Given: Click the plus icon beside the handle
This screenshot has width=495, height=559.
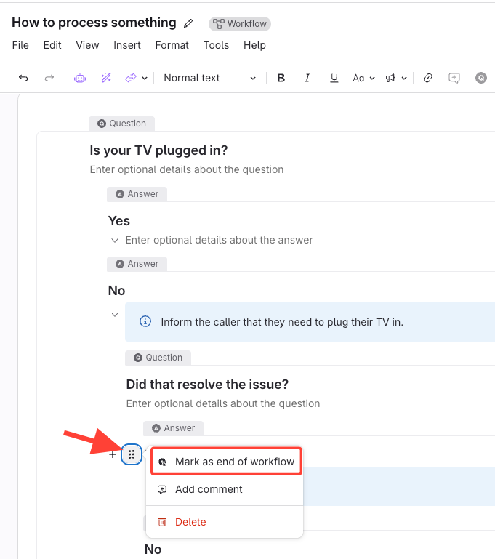Looking at the screenshot, I should coord(113,454).
